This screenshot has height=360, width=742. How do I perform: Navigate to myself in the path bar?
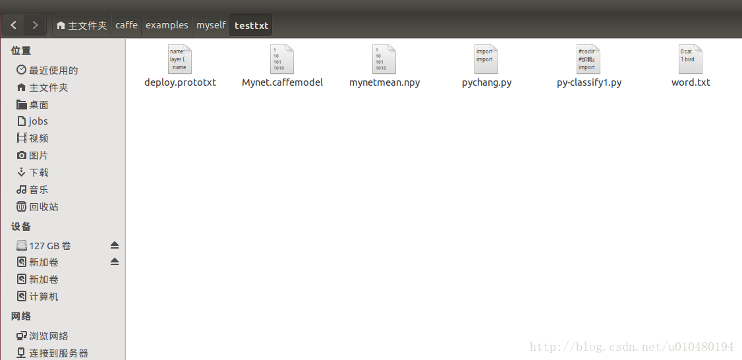click(x=211, y=25)
